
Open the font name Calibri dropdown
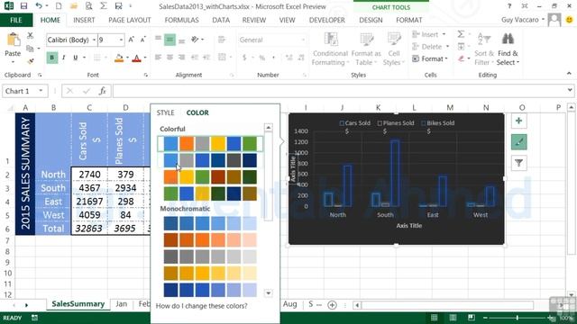[x=94, y=40]
